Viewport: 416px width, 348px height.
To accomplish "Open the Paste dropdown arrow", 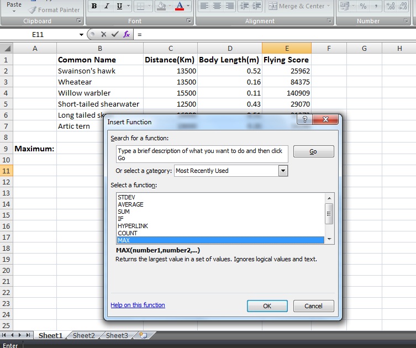I will coord(14,12).
